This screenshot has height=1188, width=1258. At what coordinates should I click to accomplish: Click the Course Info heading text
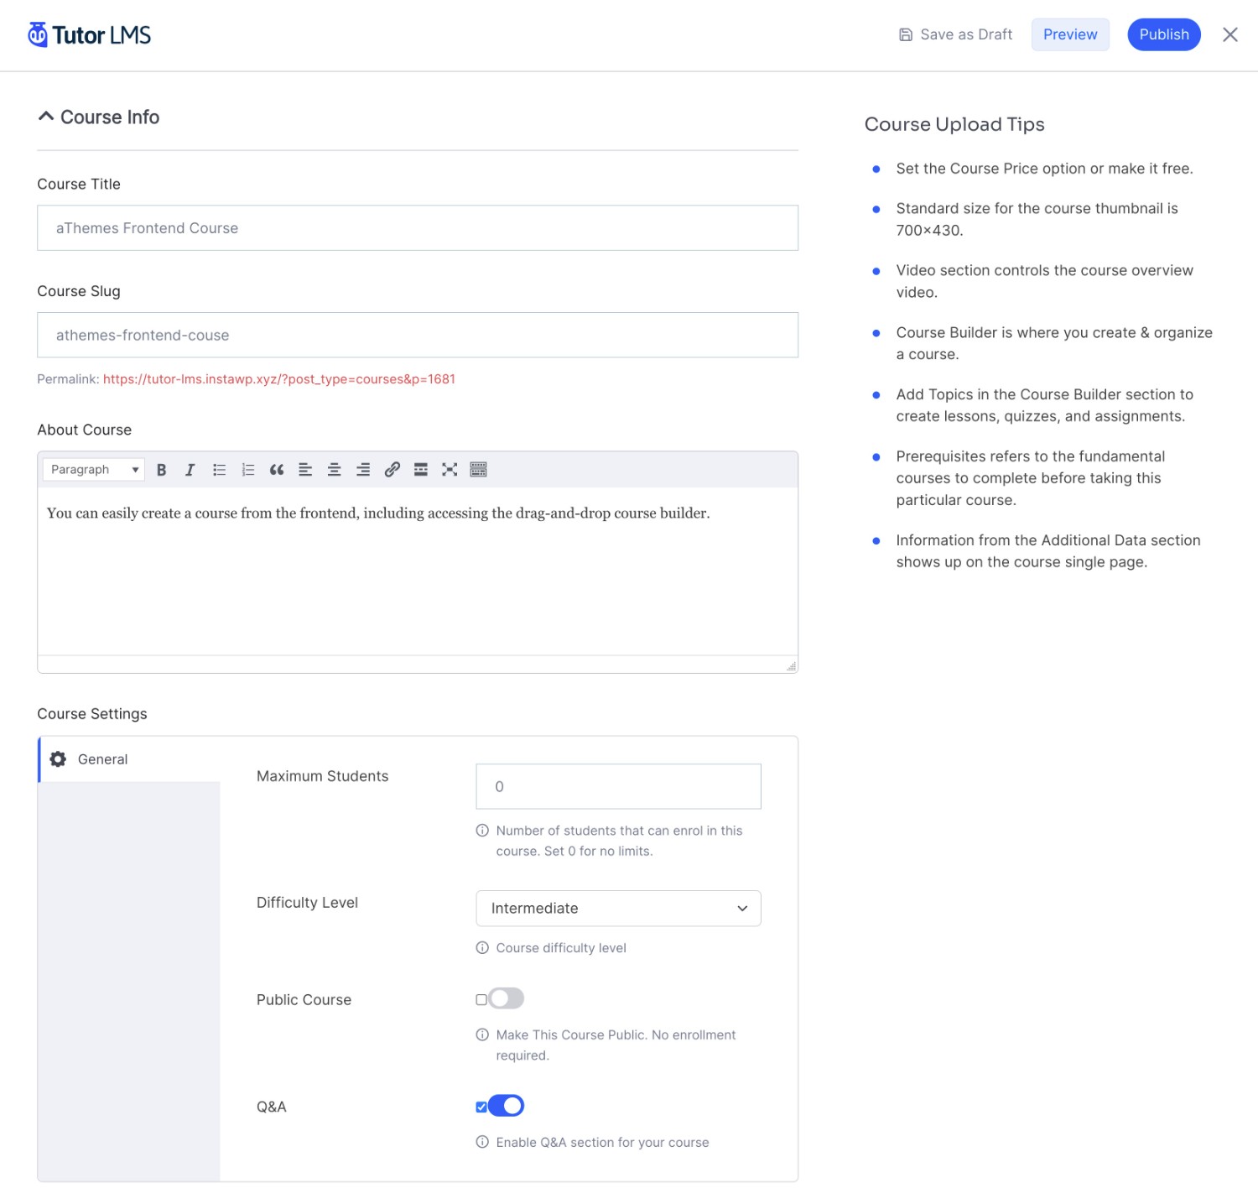click(x=110, y=117)
